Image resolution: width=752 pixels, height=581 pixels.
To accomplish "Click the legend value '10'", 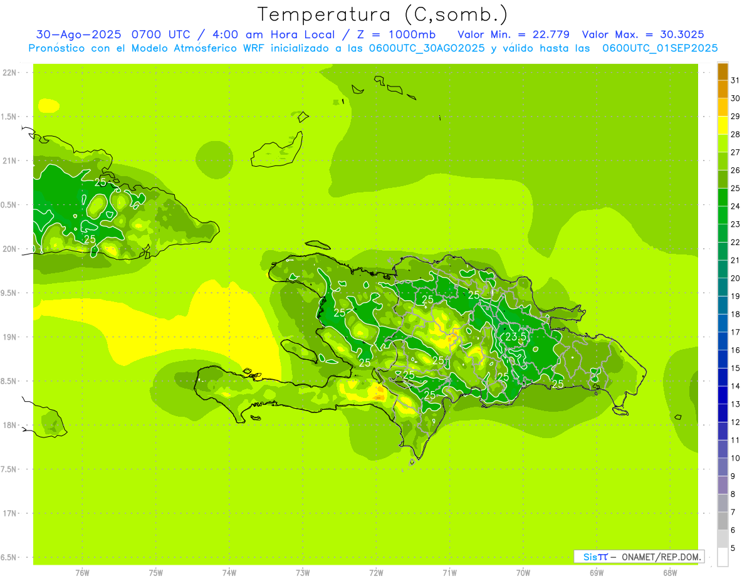I will tap(736, 458).
